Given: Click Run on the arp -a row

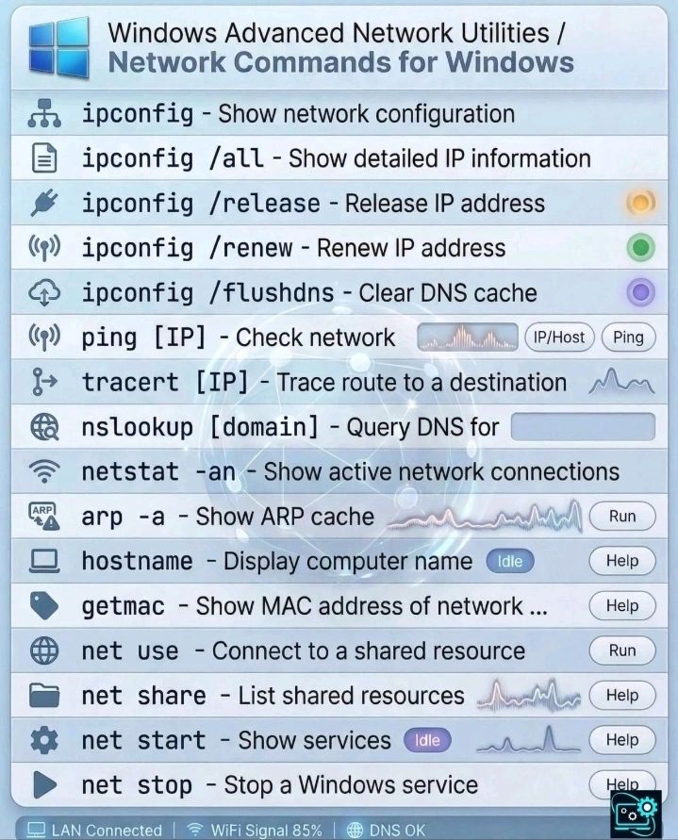Looking at the screenshot, I should pos(622,516).
